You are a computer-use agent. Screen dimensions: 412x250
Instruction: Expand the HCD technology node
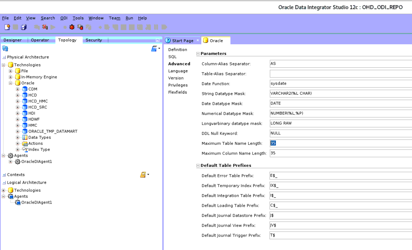17,95
